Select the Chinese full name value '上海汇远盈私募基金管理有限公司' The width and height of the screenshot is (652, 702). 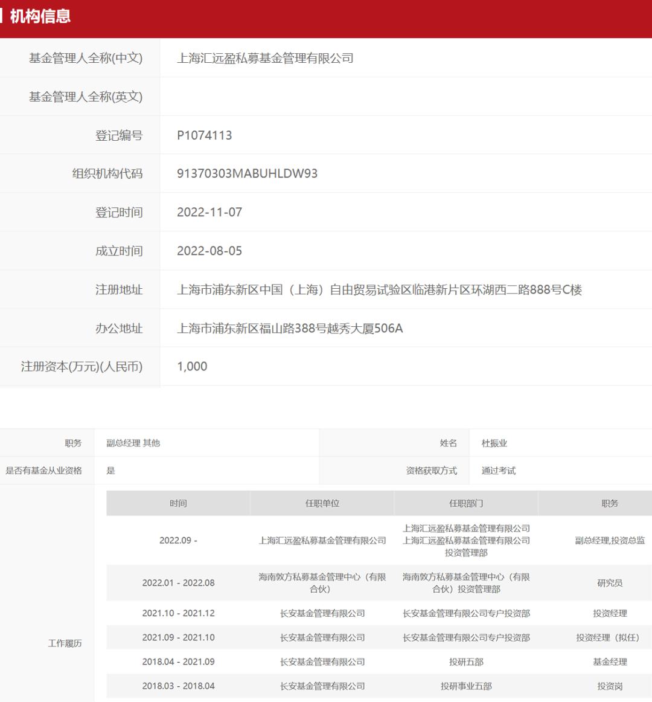click(266, 58)
